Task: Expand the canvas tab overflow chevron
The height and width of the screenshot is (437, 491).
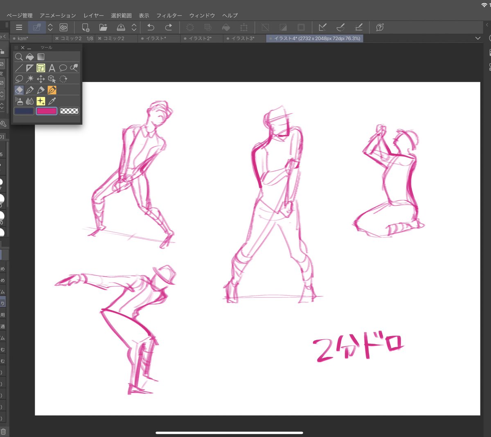Action: (x=478, y=38)
